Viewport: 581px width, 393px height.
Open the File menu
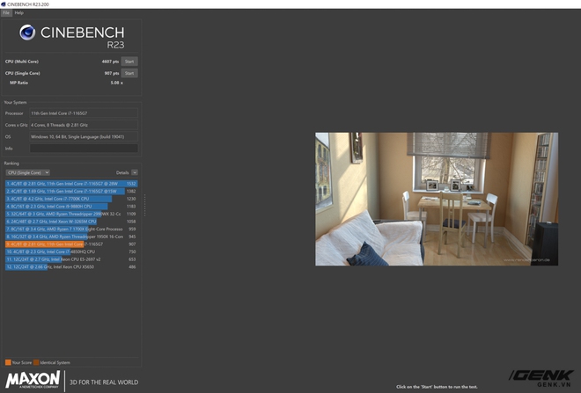6,12
